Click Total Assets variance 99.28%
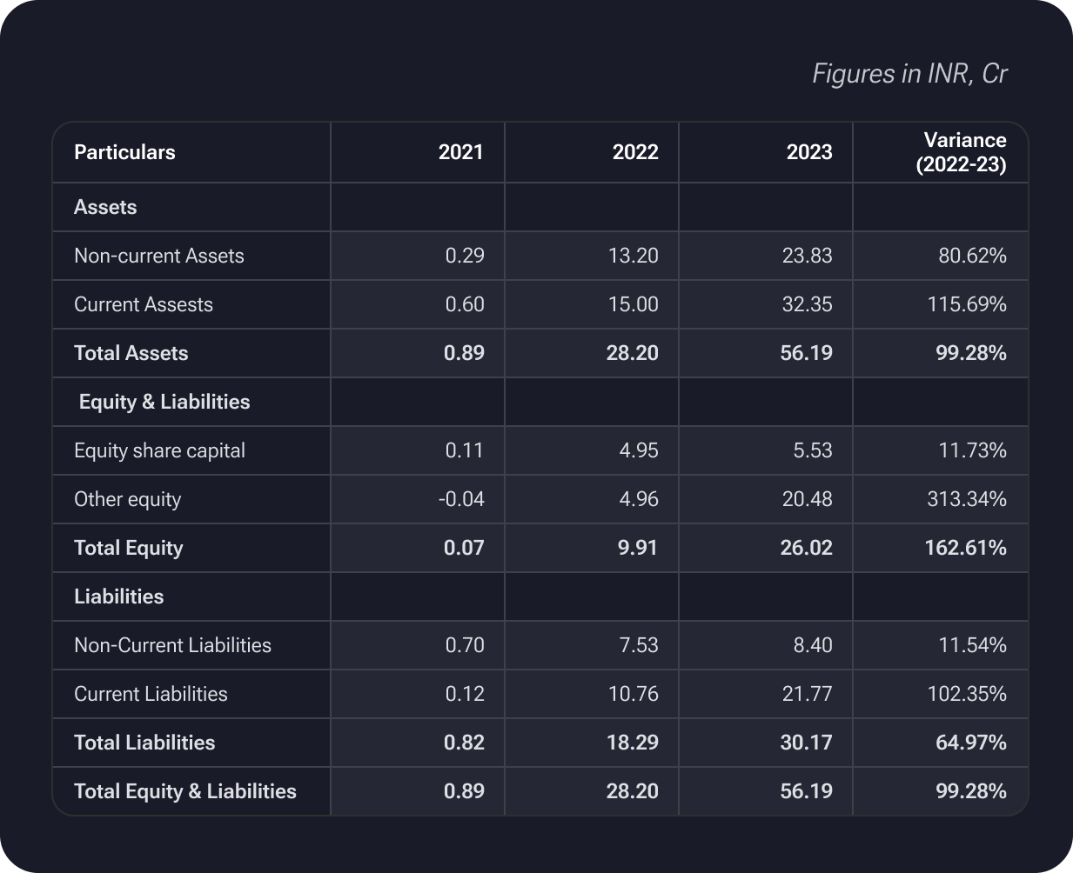The image size is (1073, 873). click(966, 353)
